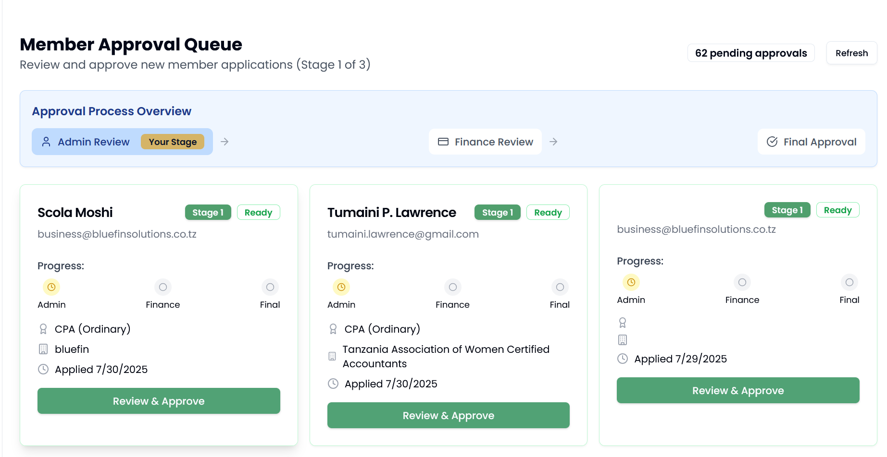Viewport: 887px width, 457px height.
Task: Click the CPA badge icon on Scola Moshi's card
Action: (x=43, y=329)
